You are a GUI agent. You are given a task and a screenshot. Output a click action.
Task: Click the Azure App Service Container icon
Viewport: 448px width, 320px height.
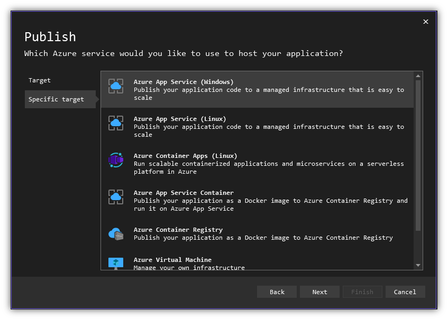click(116, 197)
